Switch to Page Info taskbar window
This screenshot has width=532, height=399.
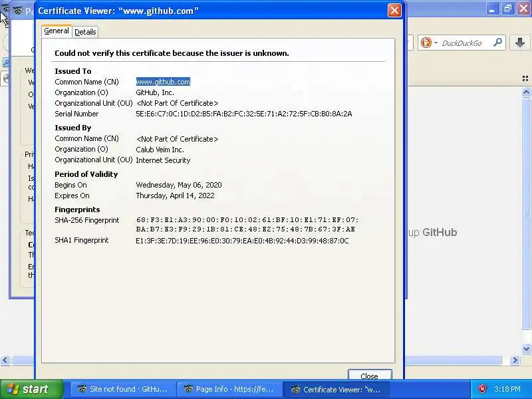229,389
